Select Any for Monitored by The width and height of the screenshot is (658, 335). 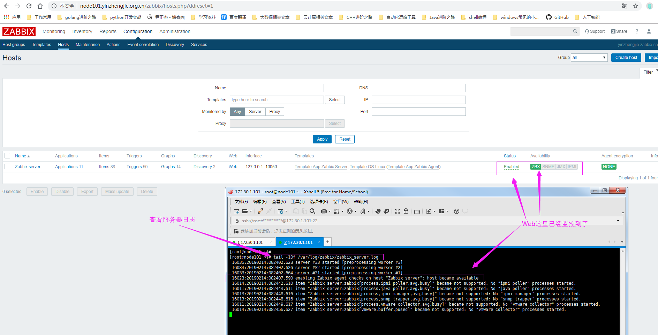(x=237, y=112)
